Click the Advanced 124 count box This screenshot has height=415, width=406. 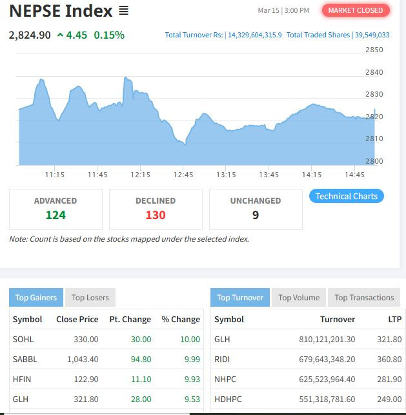click(56, 209)
